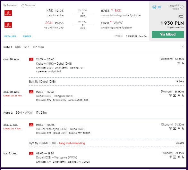Click the wifi icon on Dubai–Warszawa flight
This screenshot has height=170, width=188.
coord(170,157)
